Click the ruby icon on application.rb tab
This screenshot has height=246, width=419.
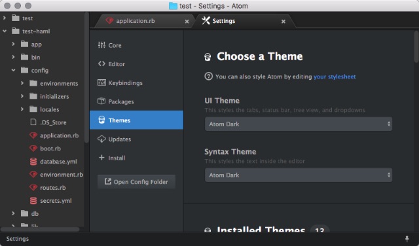click(x=109, y=20)
